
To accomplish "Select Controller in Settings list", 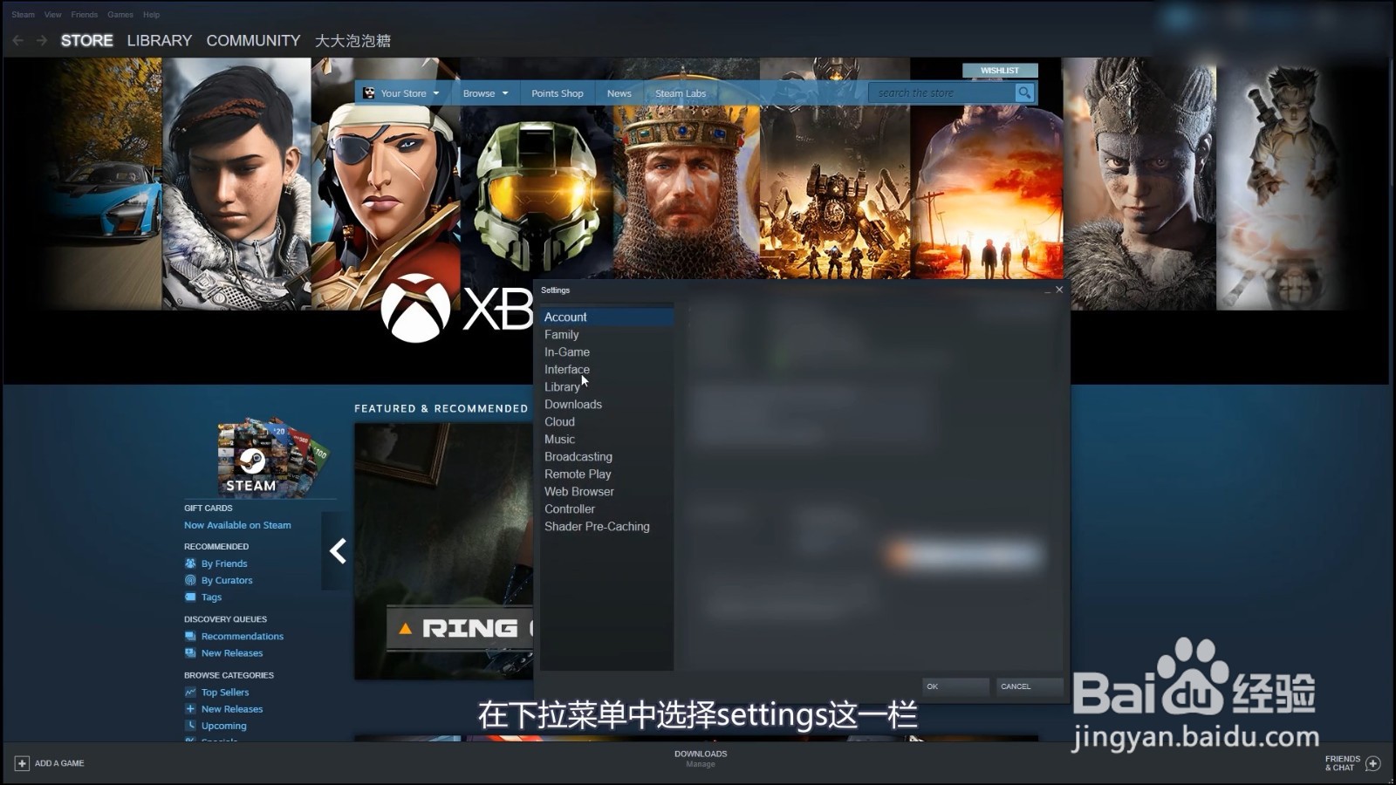I will 606,509.
